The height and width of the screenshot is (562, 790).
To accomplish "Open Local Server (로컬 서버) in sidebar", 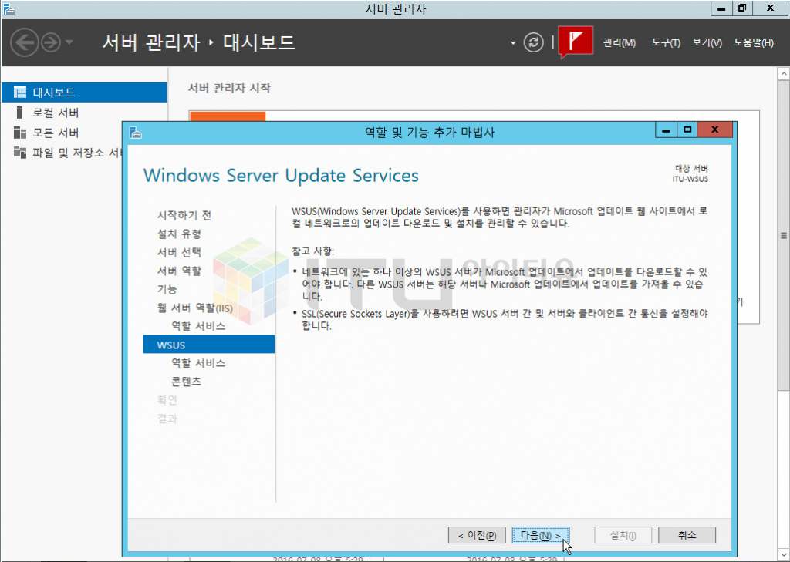I will point(56,113).
